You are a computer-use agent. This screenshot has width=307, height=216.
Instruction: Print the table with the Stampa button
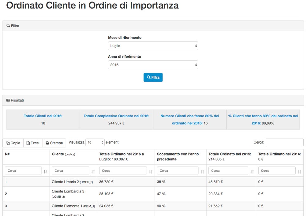(54, 143)
